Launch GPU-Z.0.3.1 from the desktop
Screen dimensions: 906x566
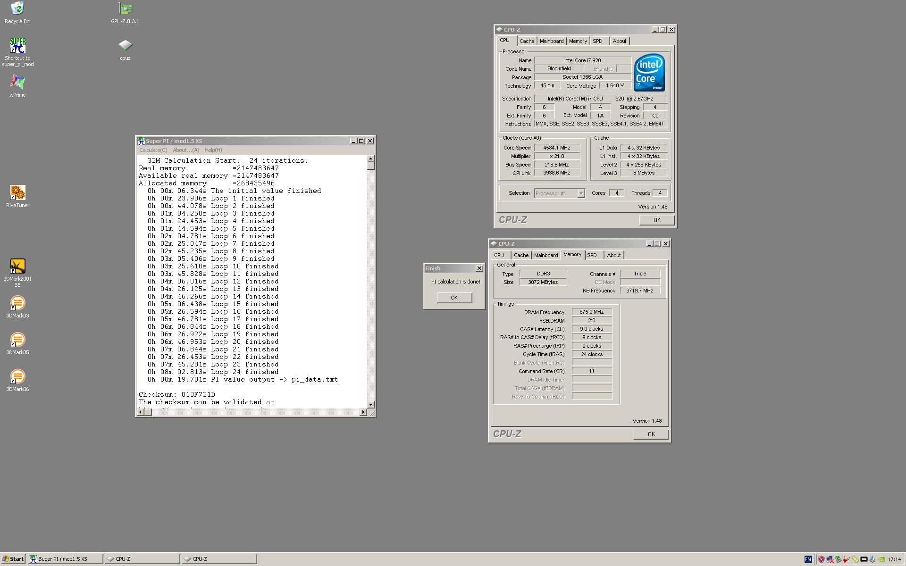point(125,12)
